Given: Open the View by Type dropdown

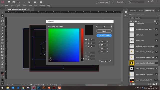Looking at the screenshot, I should 134,21.
